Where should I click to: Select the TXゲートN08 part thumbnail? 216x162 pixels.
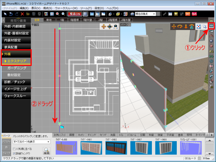[165, 148]
